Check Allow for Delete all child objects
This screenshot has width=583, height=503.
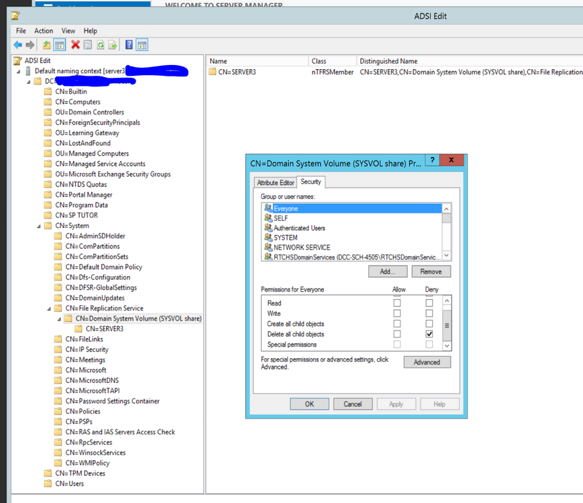[x=397, y=334]
